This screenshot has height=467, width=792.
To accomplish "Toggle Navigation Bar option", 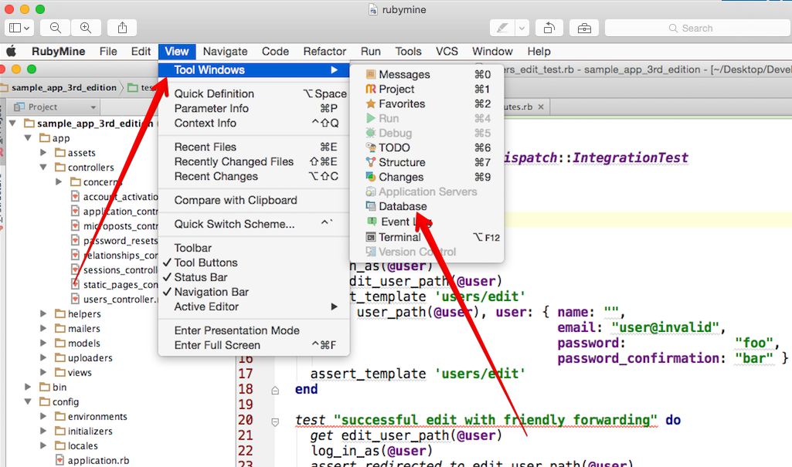I will tap(253, 292).
